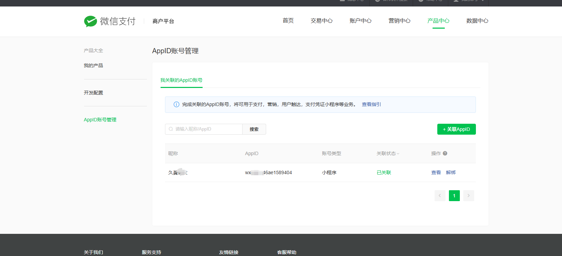Screen dimensions: 562x256
Task: Click 解绑 to unbind the 小程序 account
Action: point(451,172)
